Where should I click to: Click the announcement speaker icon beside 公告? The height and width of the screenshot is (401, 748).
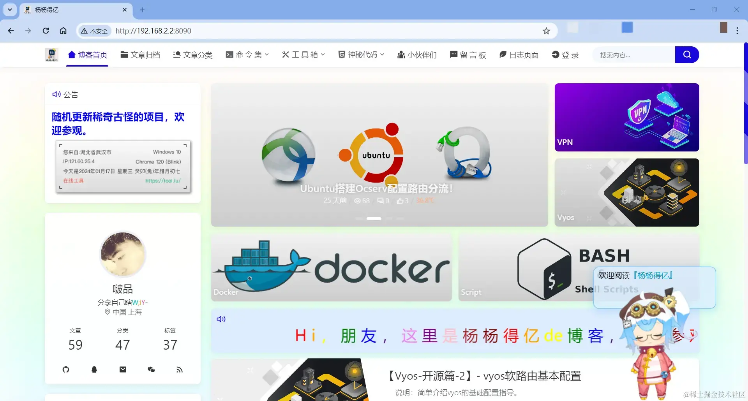pyautogui.click(x=56, y=94)
